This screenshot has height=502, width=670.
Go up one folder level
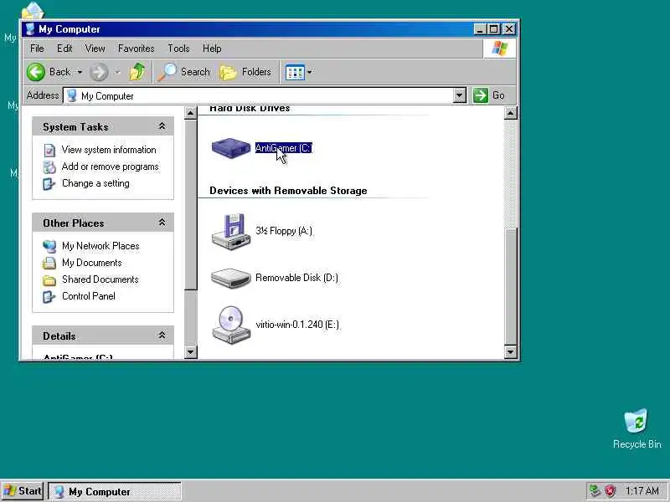(137, 72)
